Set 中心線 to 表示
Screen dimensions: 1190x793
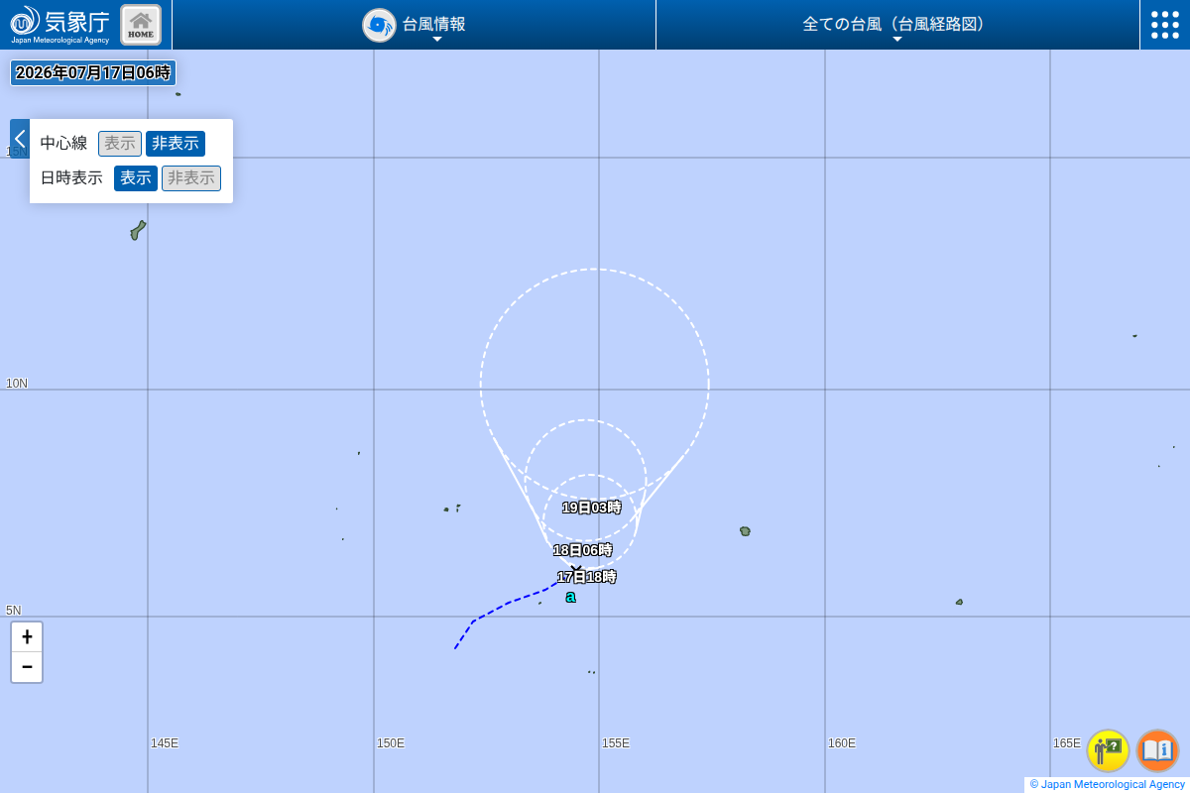pos(120,144)
